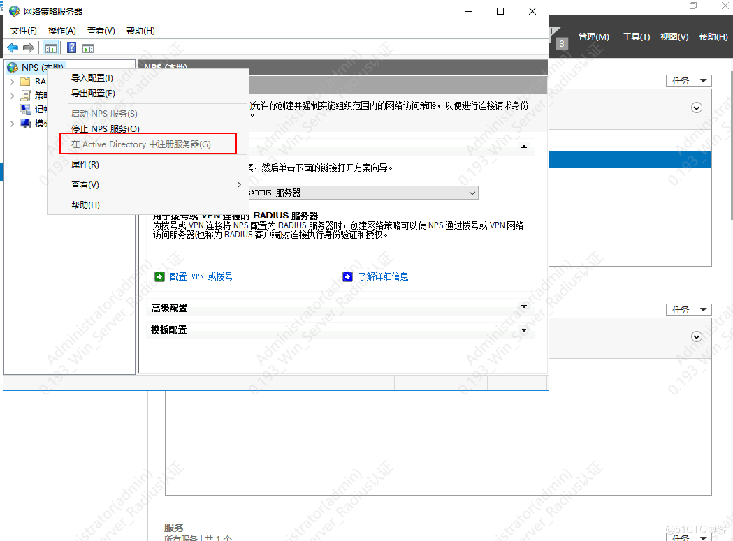Click the Server Manager vertical scrollbar
This screenshot has height=541, width=733.
(731, 144)
